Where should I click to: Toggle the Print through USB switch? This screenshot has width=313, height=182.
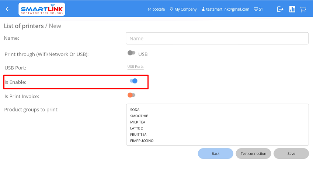[131, 53]
